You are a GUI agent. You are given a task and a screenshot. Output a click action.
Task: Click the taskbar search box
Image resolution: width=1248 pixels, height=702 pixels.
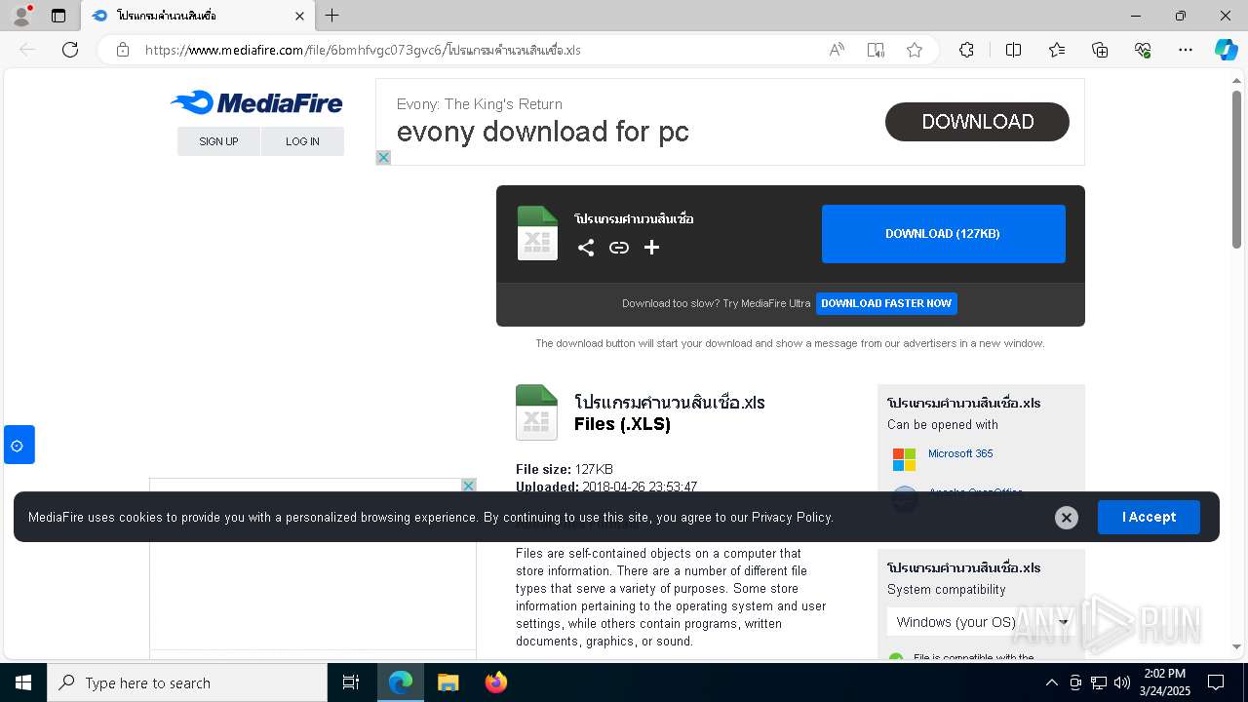[x=187, y=682]
